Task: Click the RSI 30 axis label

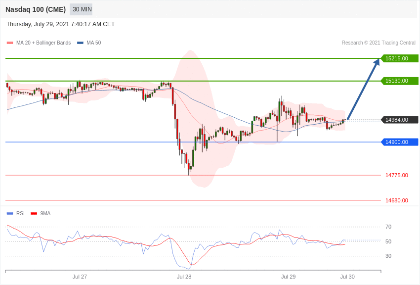Action: click(x=388, y=256)
